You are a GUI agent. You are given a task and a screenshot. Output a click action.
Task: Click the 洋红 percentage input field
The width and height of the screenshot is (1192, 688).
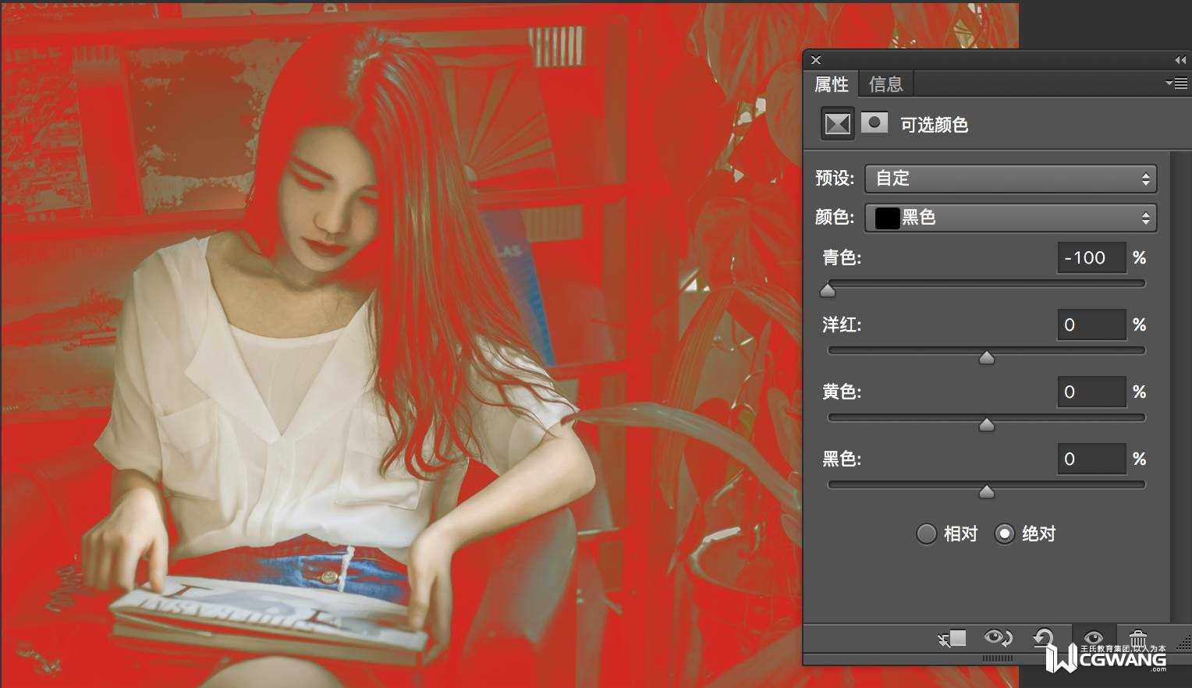point(1091,324)
